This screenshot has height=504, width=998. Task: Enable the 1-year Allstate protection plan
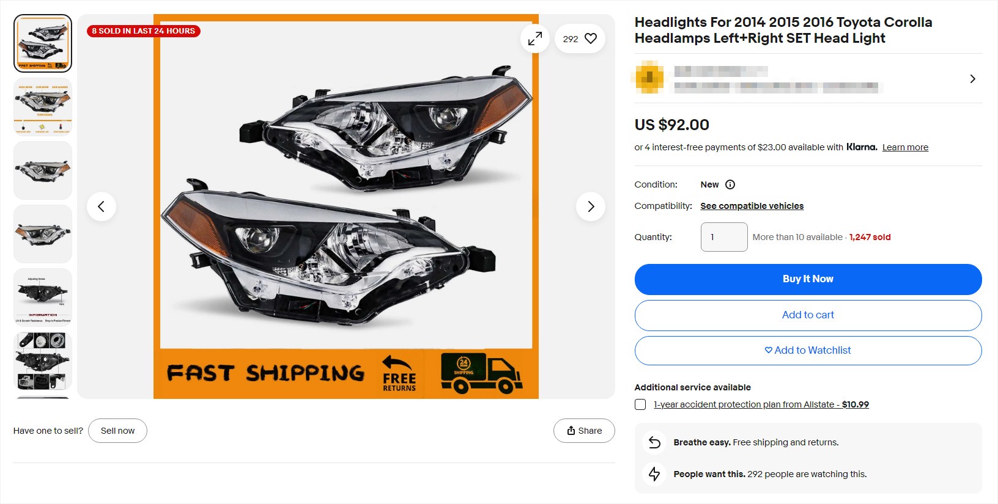[640, 404]
